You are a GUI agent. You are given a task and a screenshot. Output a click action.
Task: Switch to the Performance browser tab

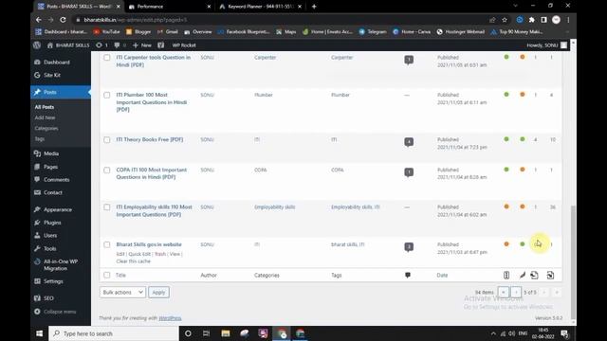tap(169, 7)
